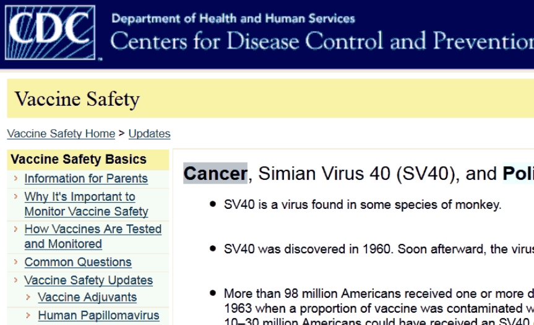Click arrow bullet beside How Vaccines Are Tested
Screen dimensions: 534x325
coord(15,229)
